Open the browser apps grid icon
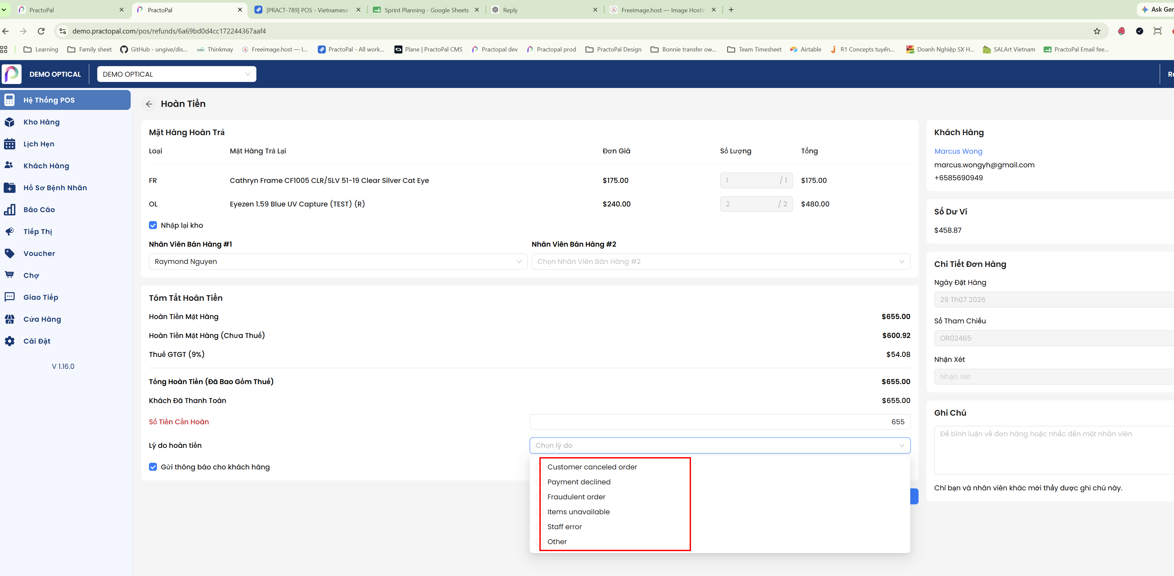The image size is (1174, 576). [4, 49]
